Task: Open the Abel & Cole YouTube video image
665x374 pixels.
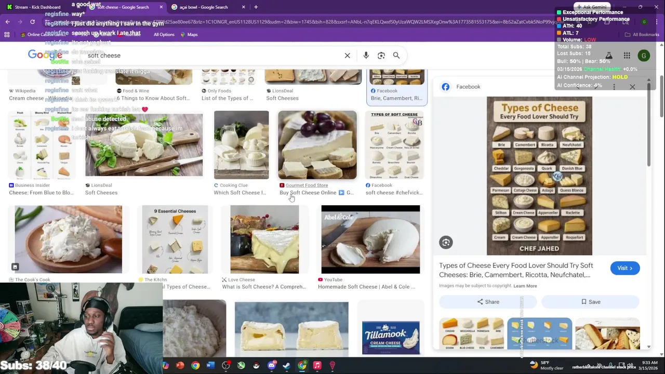Action: (x=370, y=239)
